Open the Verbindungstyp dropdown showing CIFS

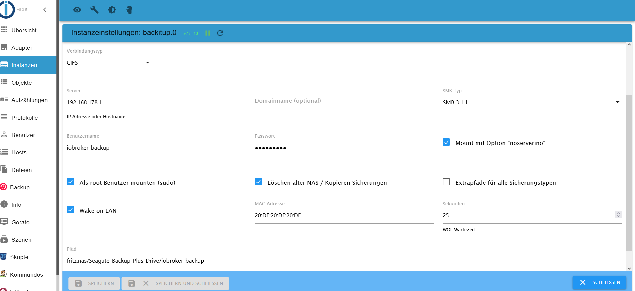tap(109, 63)
